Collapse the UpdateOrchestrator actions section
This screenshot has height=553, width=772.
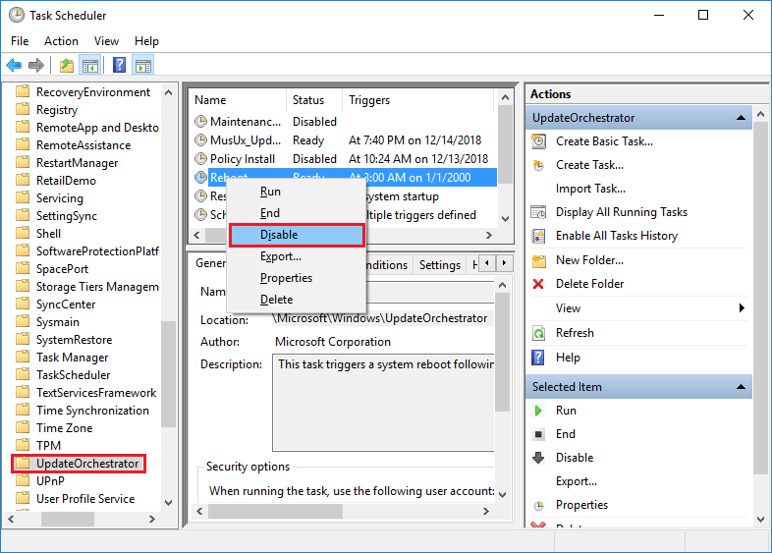[743, 118]
